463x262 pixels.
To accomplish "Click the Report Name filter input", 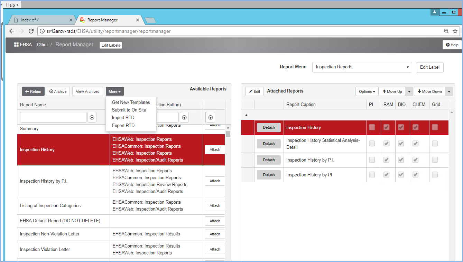I will 53,117.
